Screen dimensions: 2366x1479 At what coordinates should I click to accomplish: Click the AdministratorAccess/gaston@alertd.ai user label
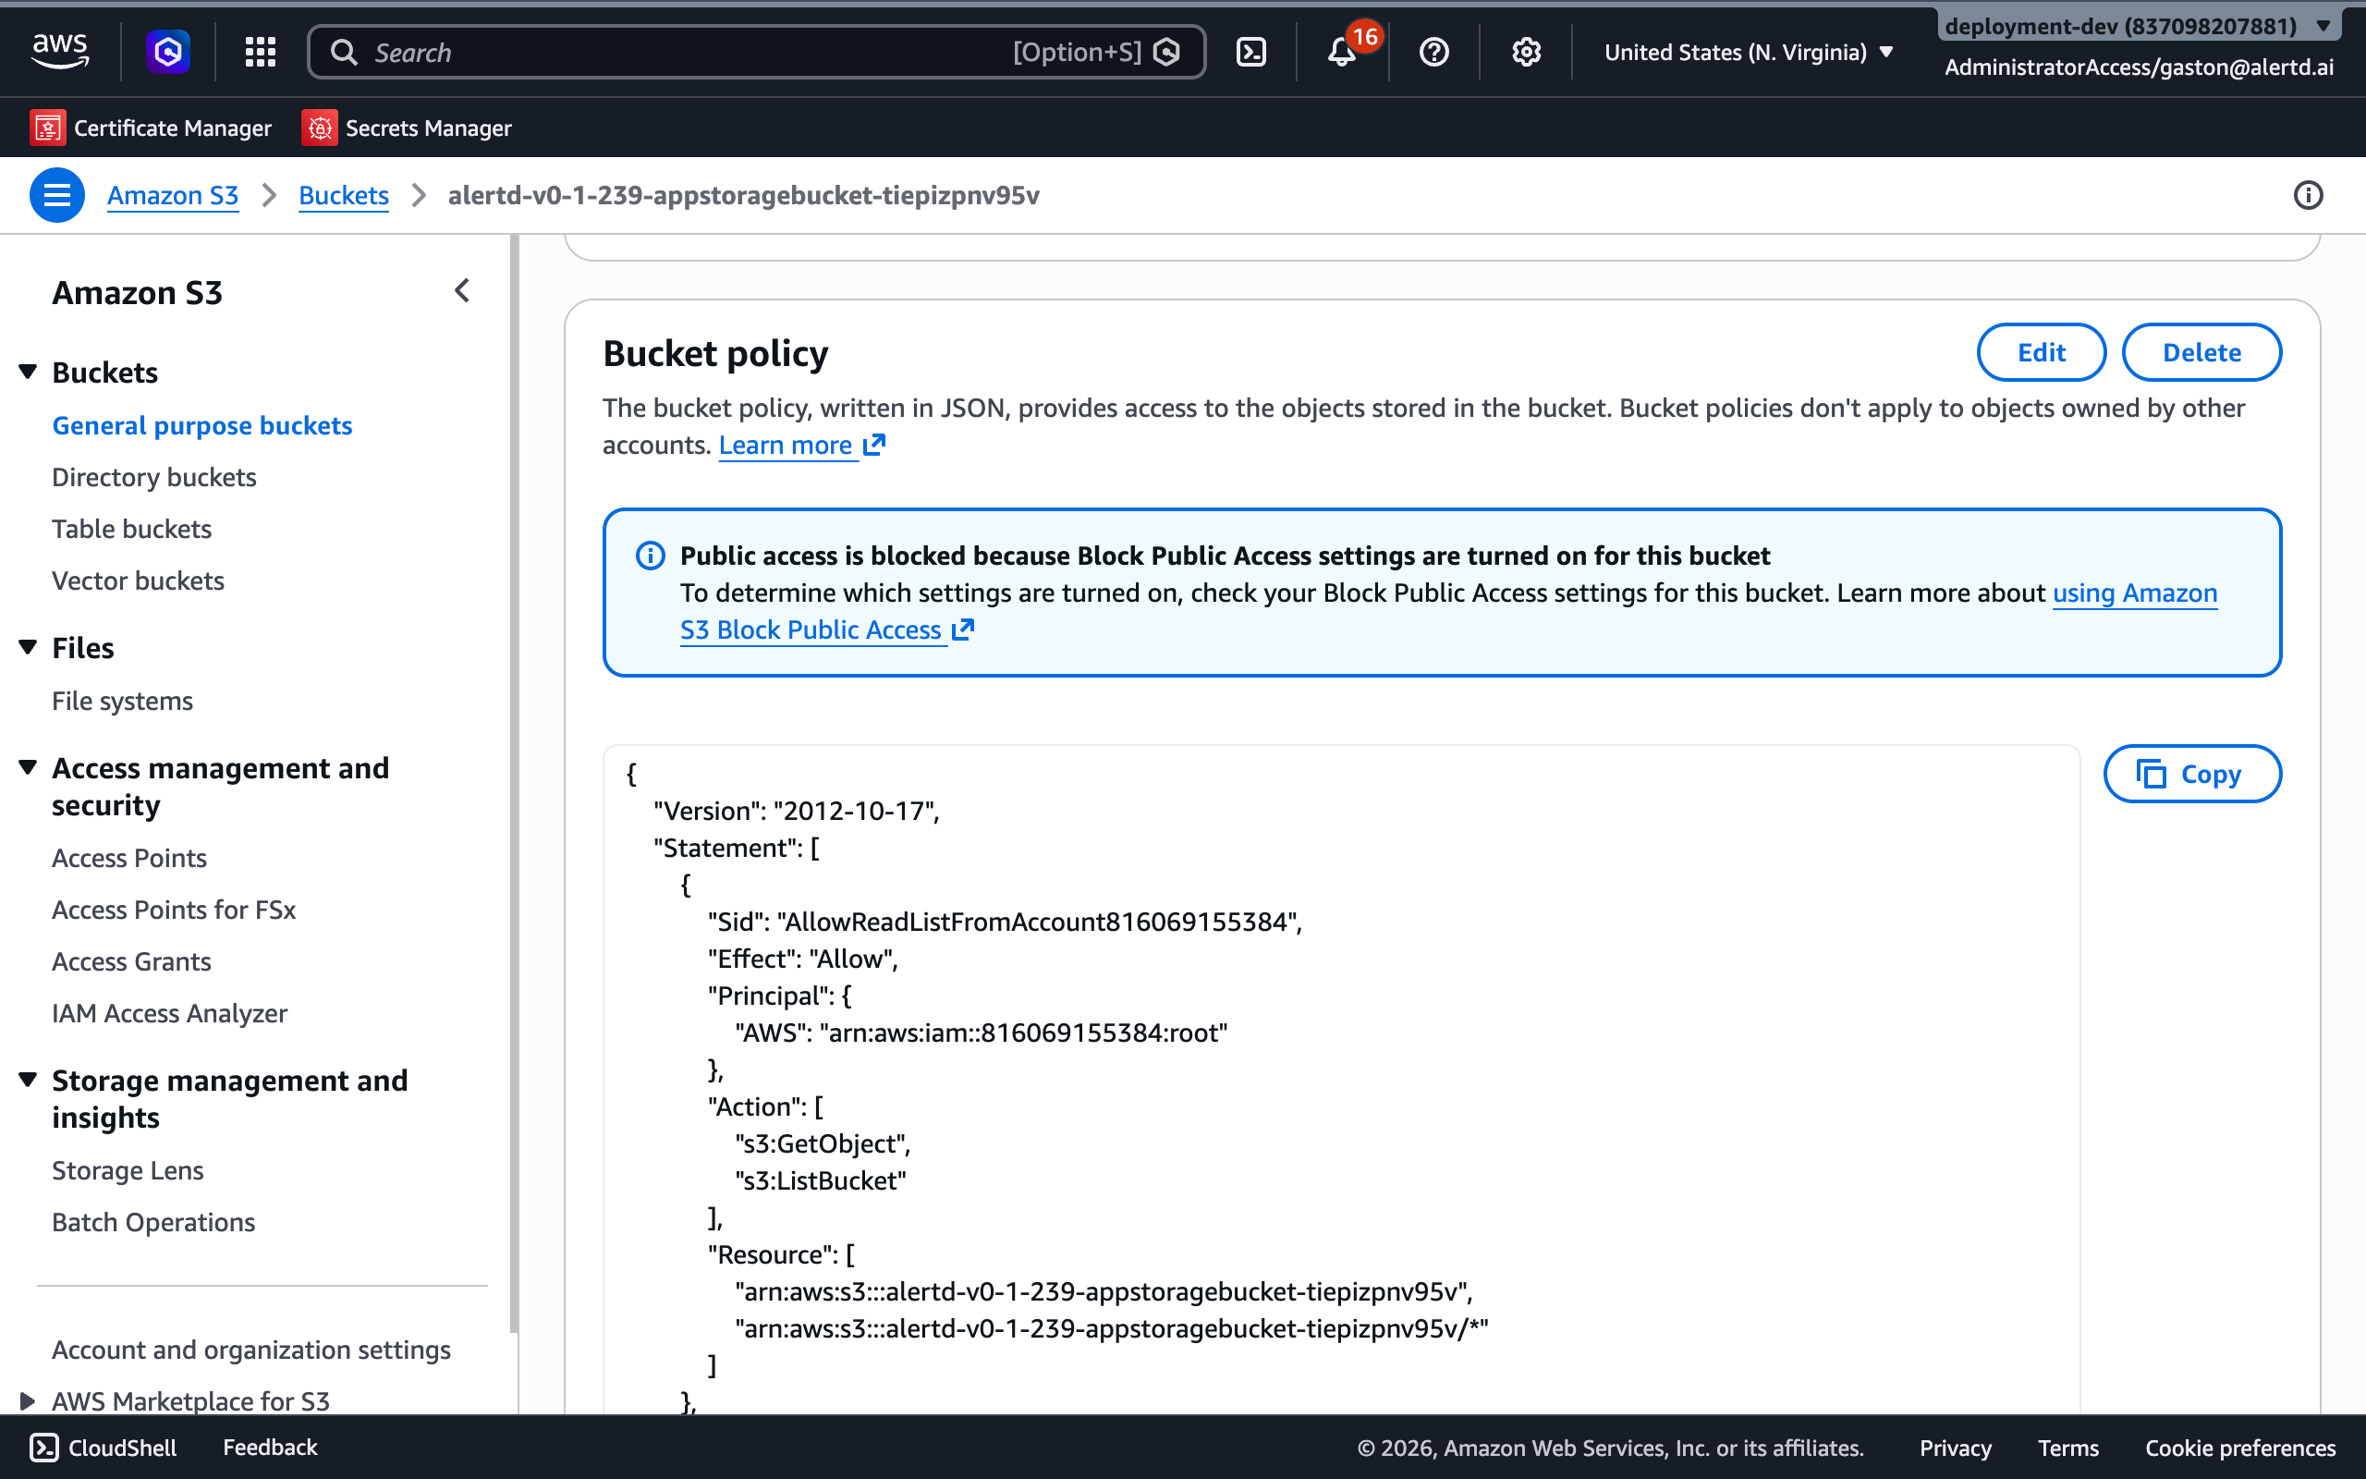point(2139,67)
